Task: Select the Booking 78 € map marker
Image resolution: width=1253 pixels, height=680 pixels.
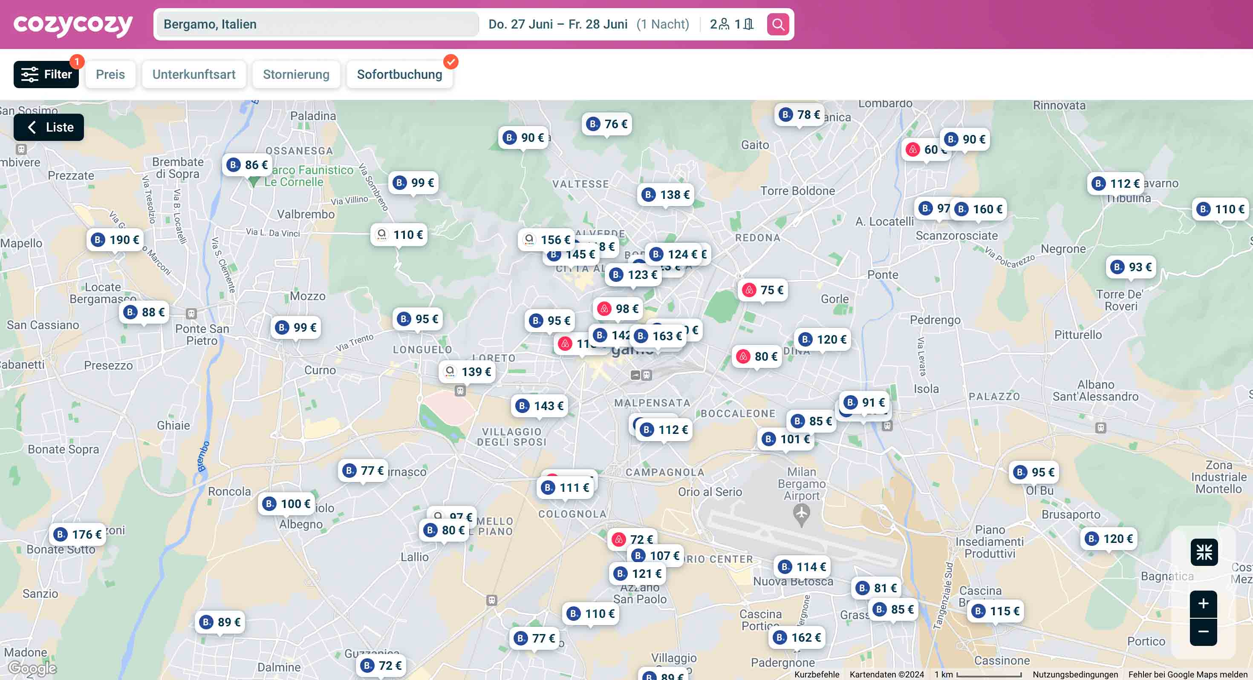Action: pos(799,115)
